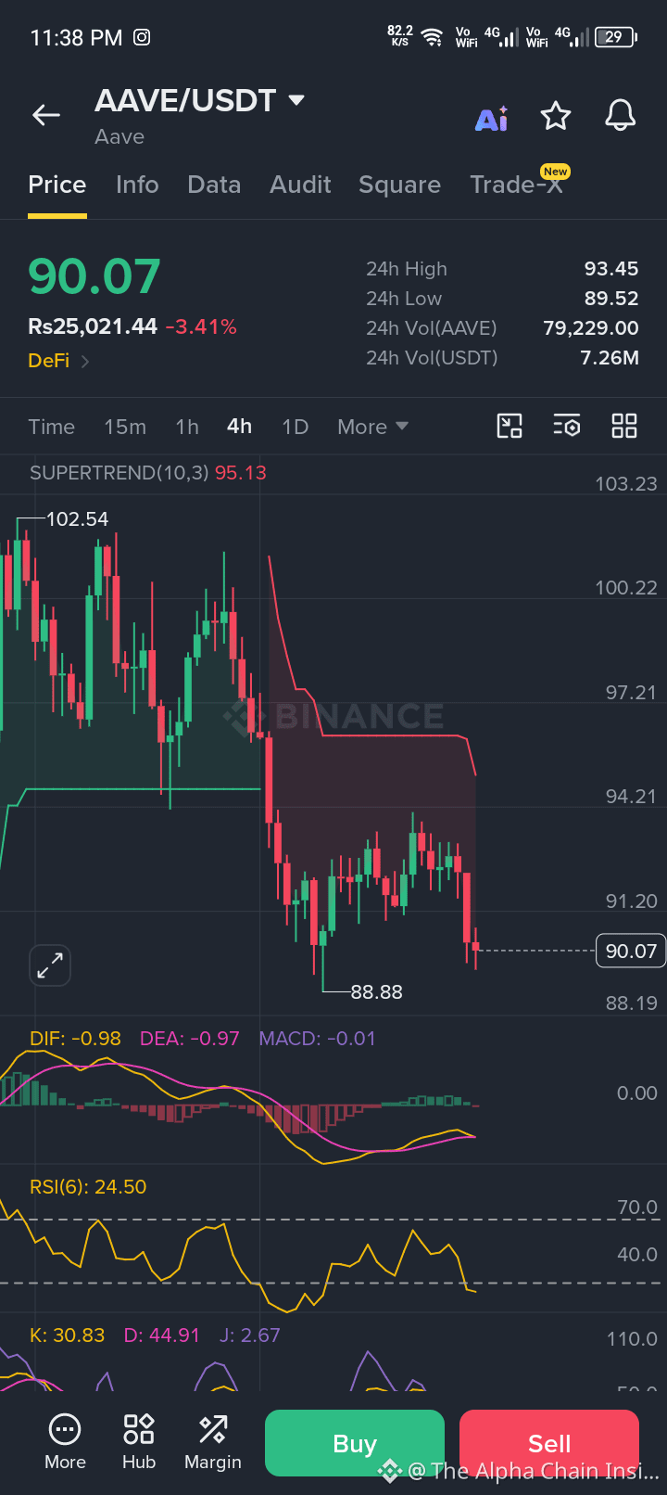Tap the SUPERTREND value 95.13
The height and width of the screenshot is (1495, 667).
click(x=241, y=473)
